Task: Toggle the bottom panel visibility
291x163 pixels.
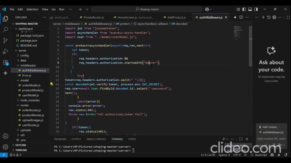Action: [x=250, y=9]
